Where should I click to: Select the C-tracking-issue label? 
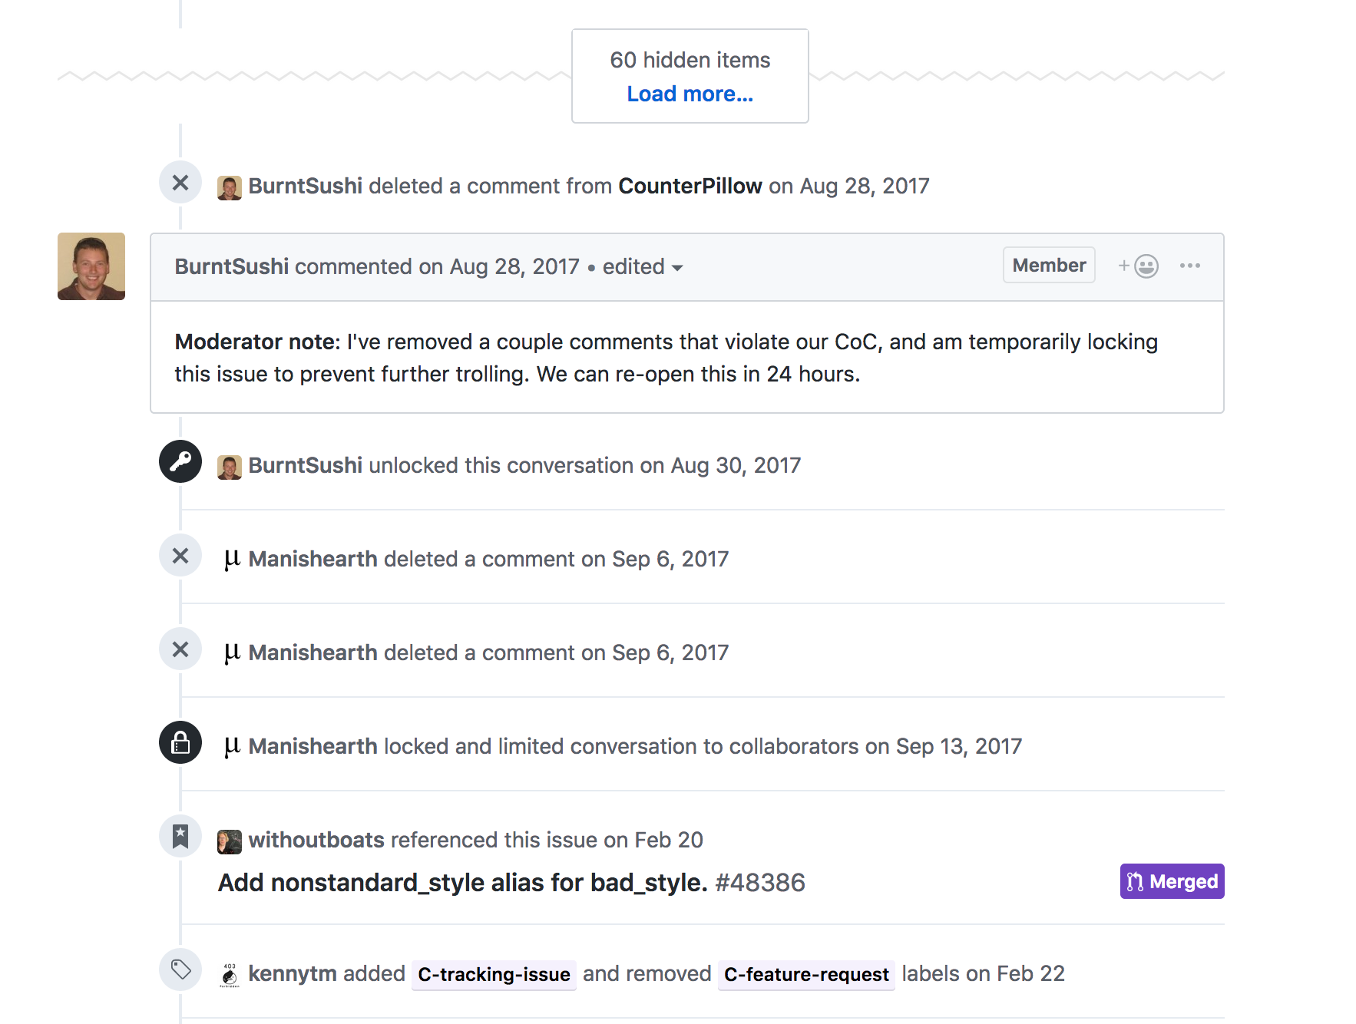coord(494,974)
